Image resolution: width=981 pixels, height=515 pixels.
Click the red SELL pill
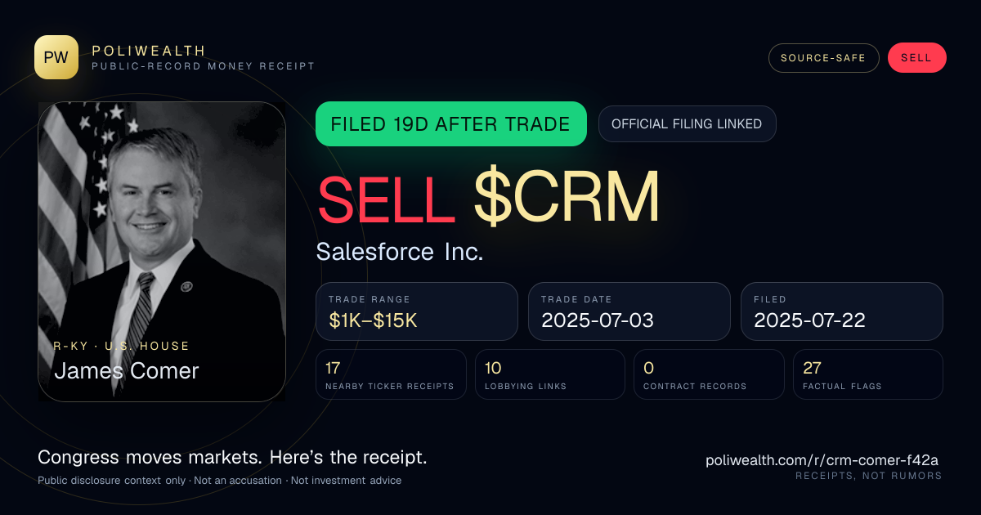(916, 58)
